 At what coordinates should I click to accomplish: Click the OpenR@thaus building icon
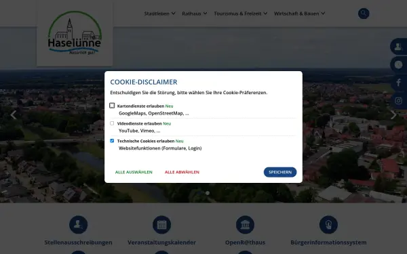245,225
